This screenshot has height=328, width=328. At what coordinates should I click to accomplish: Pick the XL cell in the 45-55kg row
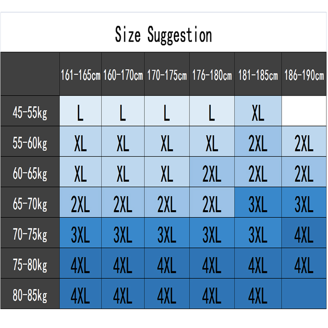tap(258, 112)
